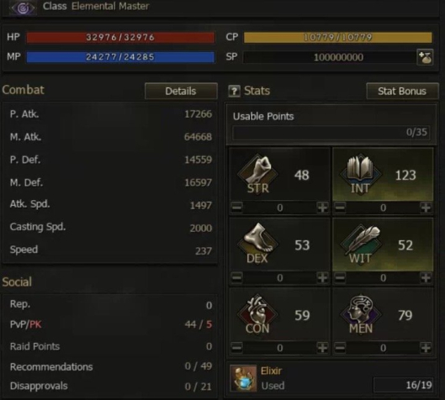Decrease INT with the minus button
The height and width of the screenshot is (400, 445).
coord(340,208)
